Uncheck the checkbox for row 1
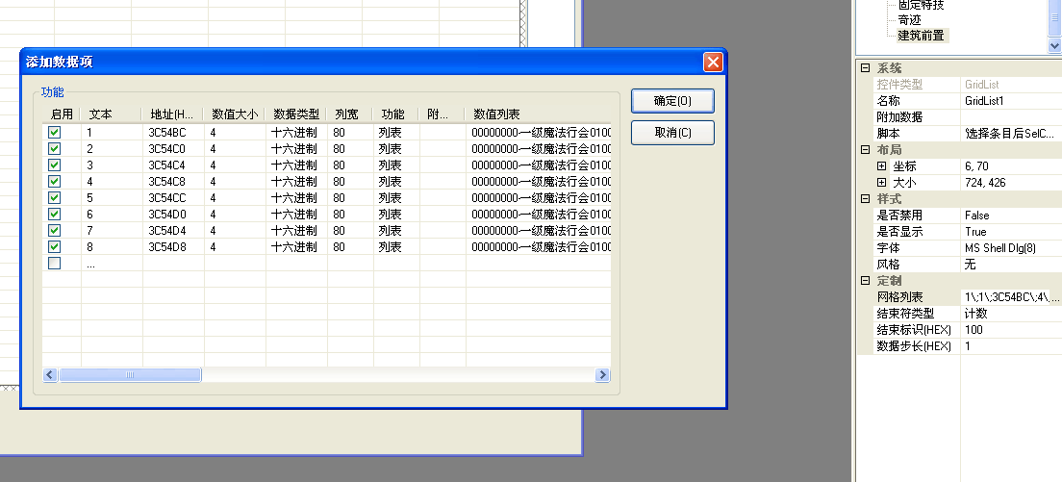Viewport: 1062px width, 482px height. 55,133
